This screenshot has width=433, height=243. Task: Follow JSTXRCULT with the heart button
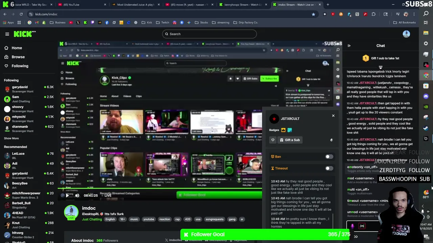[x=273, y=140]
